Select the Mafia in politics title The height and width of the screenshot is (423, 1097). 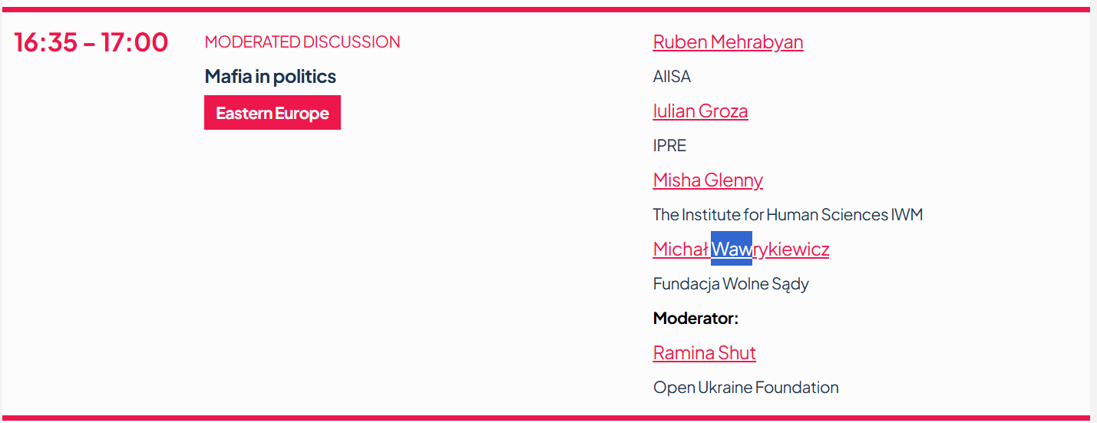tap(270, 77)
